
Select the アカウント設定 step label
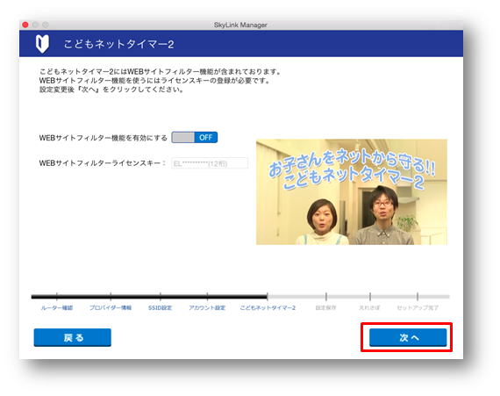coord(207,308)
